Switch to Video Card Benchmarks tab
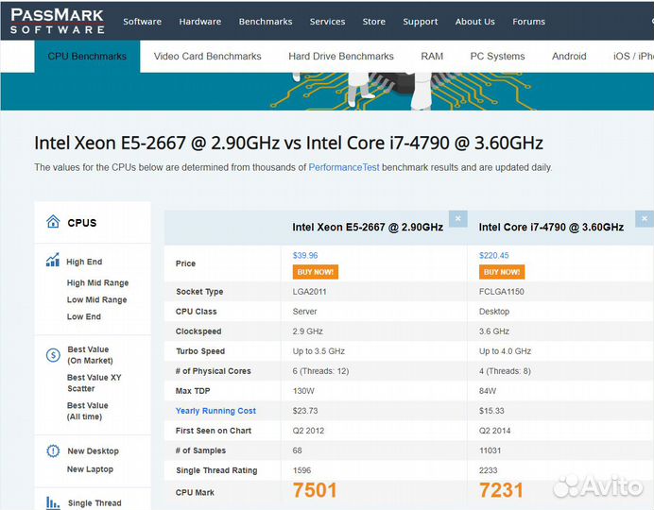Screen dimensions: 654x510 click(x=207, y=57)
